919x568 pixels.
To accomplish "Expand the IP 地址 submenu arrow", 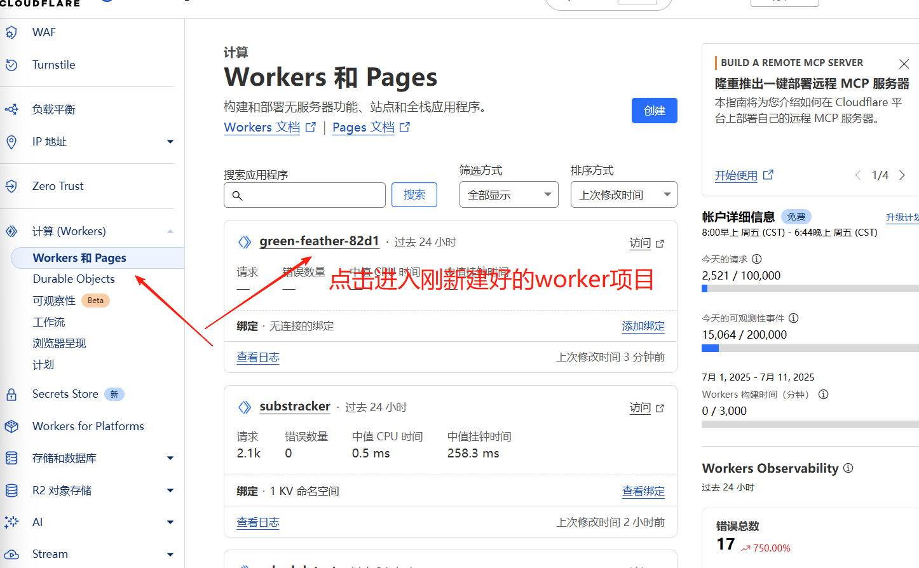I will (x=170, y=142).
